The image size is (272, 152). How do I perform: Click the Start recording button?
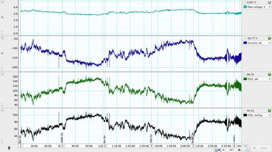(260, 148)
